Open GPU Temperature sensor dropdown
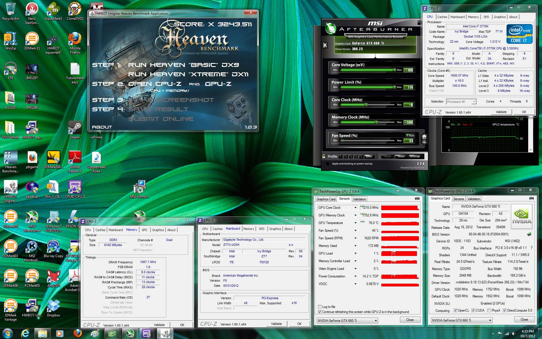 355,223
